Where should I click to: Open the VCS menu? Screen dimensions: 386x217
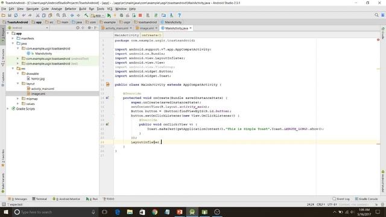click(x=110, y=9)
